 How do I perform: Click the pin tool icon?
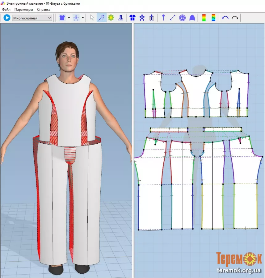pyautogui.click(x=163, y=18)
